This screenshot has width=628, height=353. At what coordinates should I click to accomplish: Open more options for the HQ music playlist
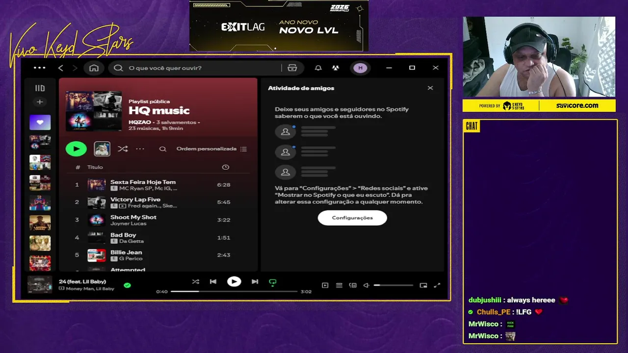point(140,149)
